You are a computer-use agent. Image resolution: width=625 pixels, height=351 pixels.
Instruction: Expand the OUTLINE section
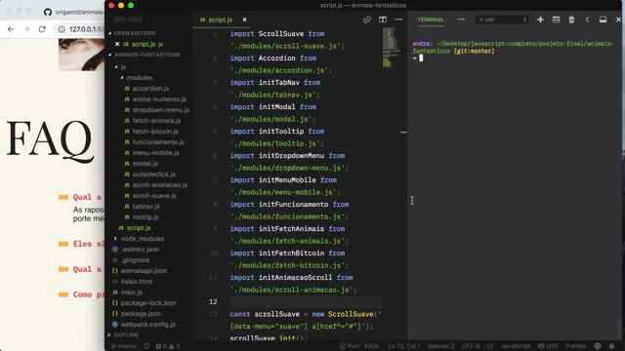[x=124, y=334]
